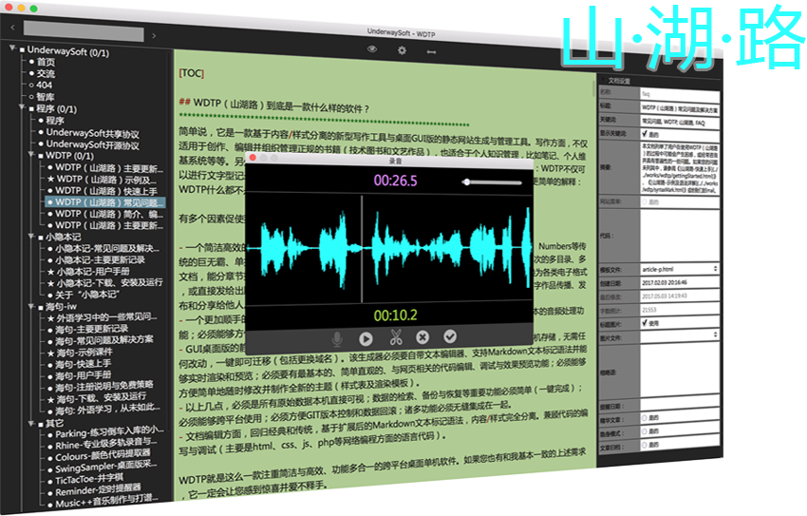Screen dimensions: 807x516
Task: Open settings with the gear icon
Action: click(x=402, y=49)
